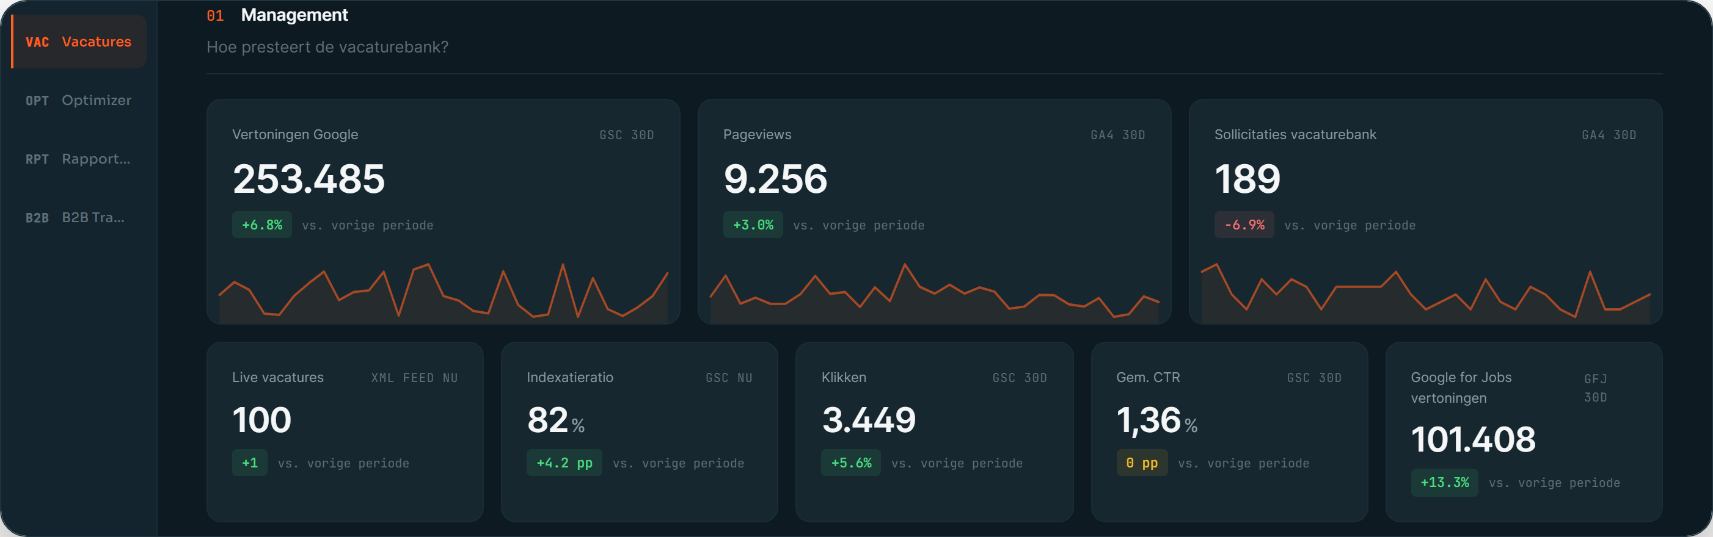This screenshot has height=537, width=1713.
Task: Click the 'Hoe presteert de vacaturebank?' subtitle
Action: point(327,47)
